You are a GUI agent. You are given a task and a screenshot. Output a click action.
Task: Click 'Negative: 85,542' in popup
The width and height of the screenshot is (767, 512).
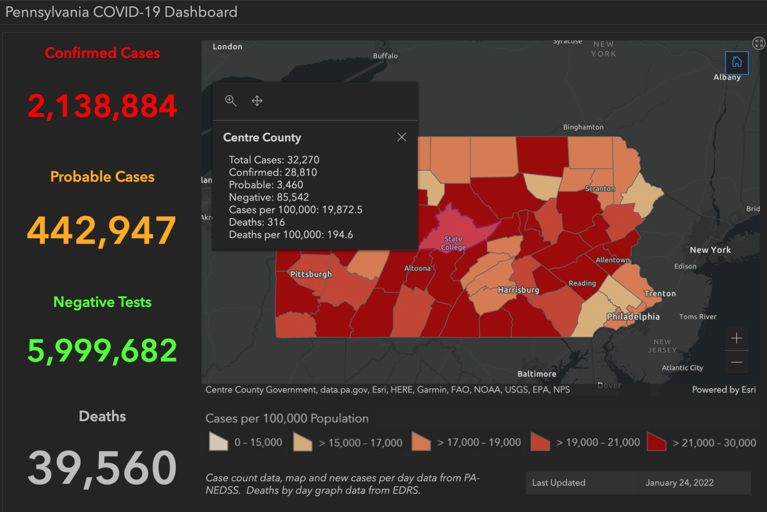269,197
